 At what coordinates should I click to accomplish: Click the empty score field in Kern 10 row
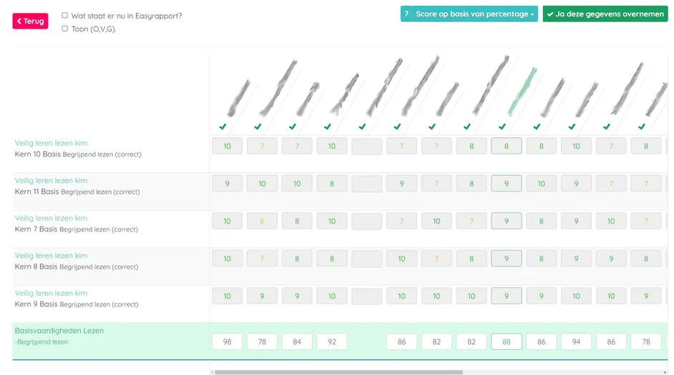point(366,146)
